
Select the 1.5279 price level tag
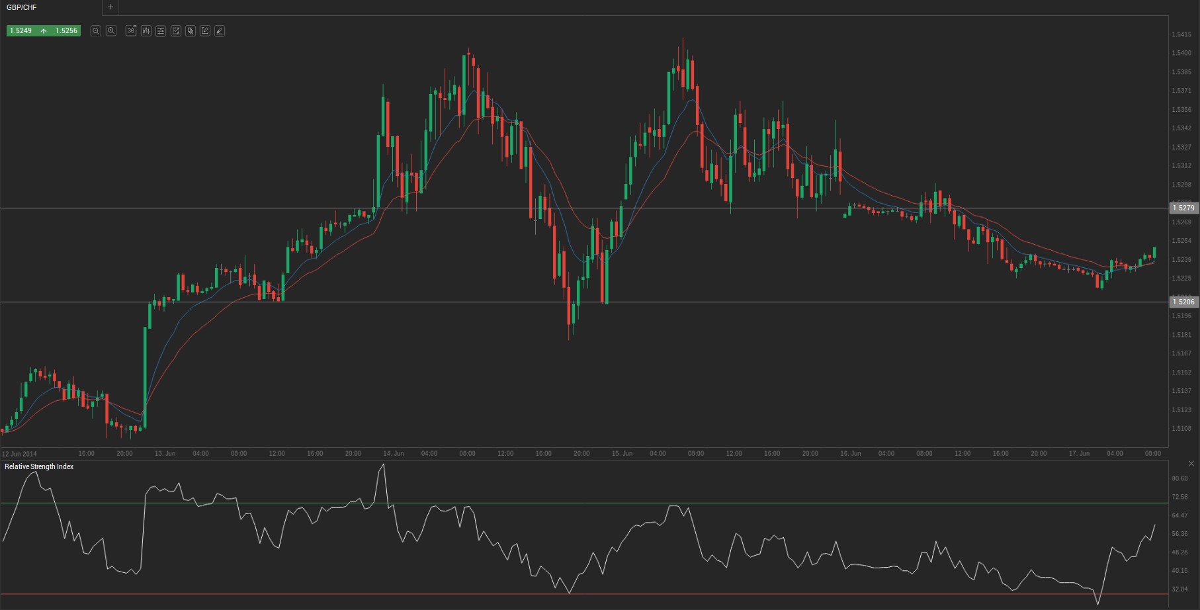pos(1183,208)
